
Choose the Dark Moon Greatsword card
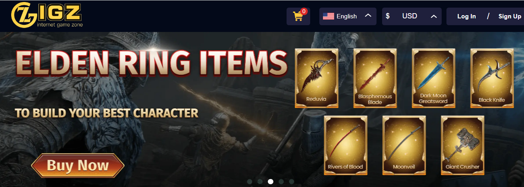pos(433,78)
